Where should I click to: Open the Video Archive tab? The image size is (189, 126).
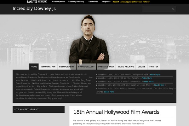pos(126,66)
